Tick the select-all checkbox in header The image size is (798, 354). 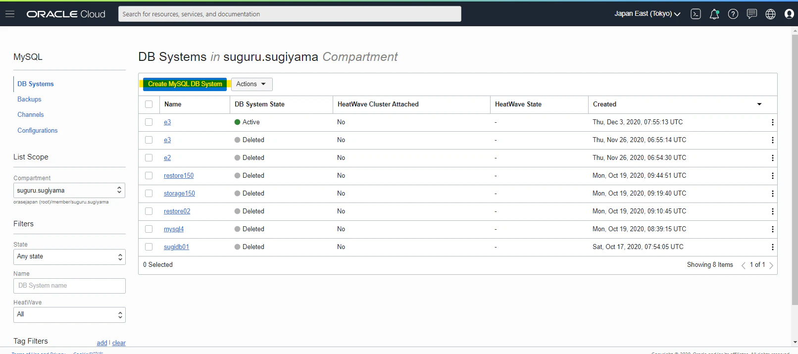[149, 104]
